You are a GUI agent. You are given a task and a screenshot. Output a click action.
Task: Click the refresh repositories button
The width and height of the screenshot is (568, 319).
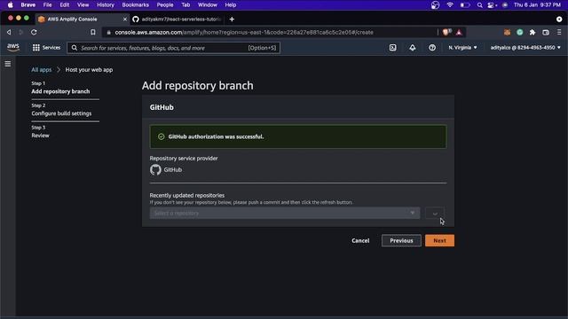435,213
